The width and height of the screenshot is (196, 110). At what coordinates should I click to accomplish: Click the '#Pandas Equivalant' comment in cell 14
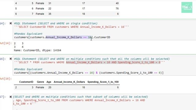pos(28,34)
